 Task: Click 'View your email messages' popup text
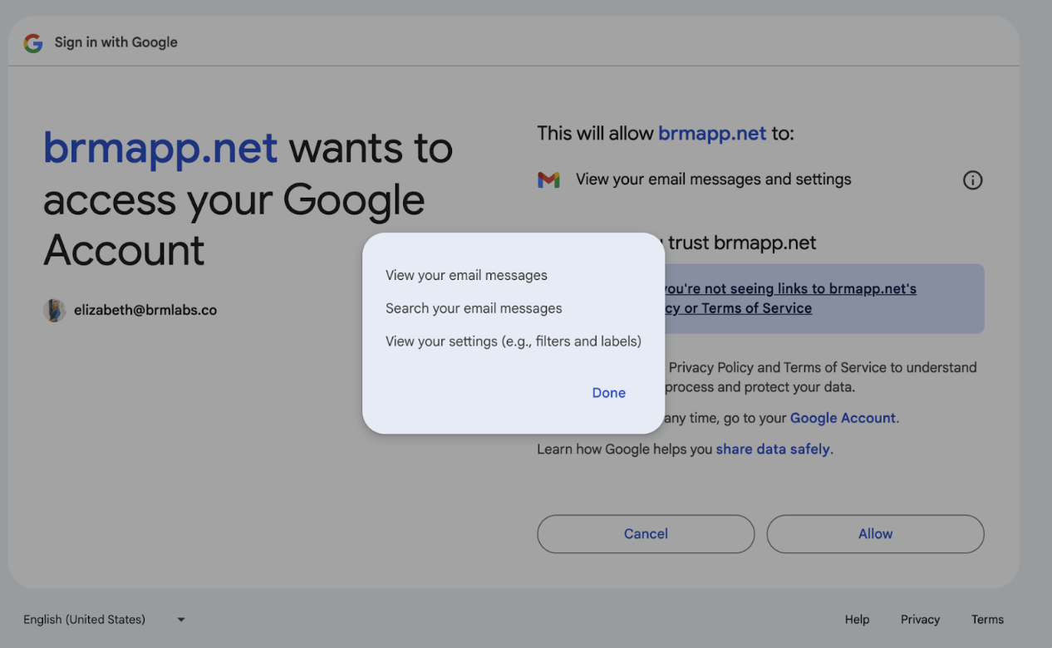(466, 275)
